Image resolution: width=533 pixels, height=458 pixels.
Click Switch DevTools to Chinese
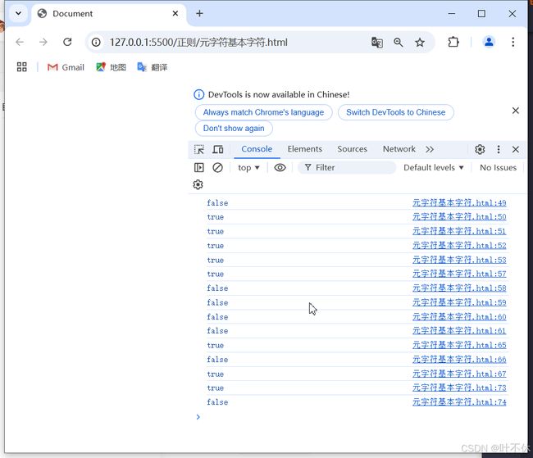[396, 112]
